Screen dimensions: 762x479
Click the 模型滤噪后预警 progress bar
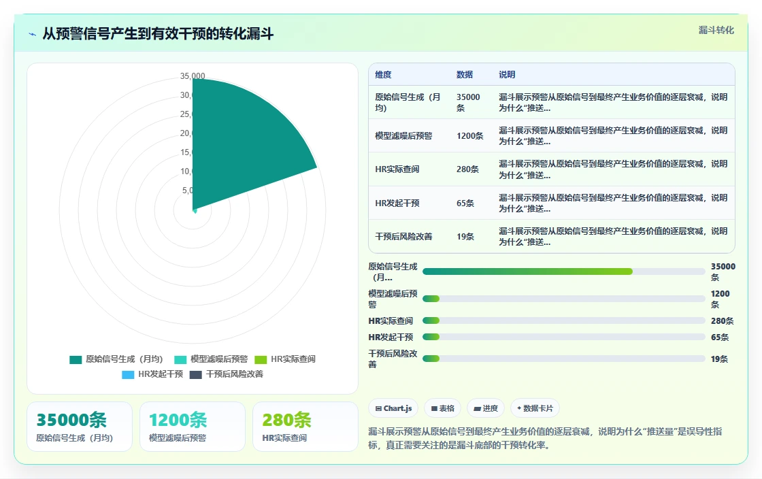pos(564,299)
